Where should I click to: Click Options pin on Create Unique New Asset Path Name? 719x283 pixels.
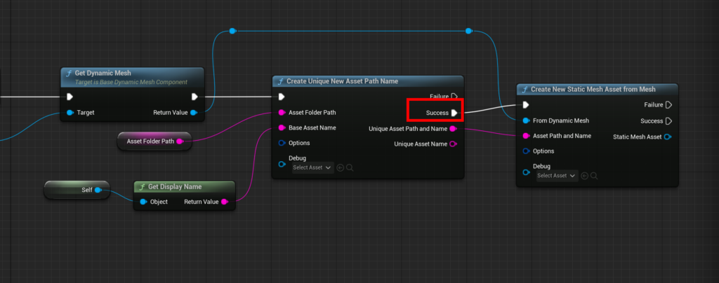coord(282,143)
